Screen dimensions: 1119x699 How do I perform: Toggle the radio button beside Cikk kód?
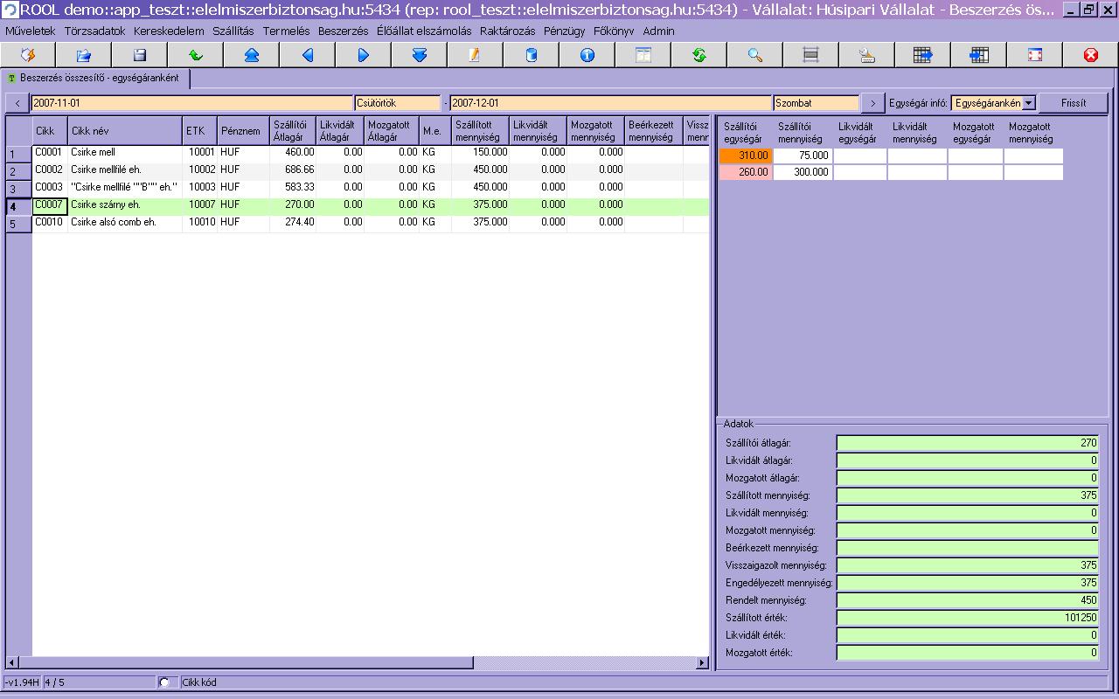pos(164,682)
